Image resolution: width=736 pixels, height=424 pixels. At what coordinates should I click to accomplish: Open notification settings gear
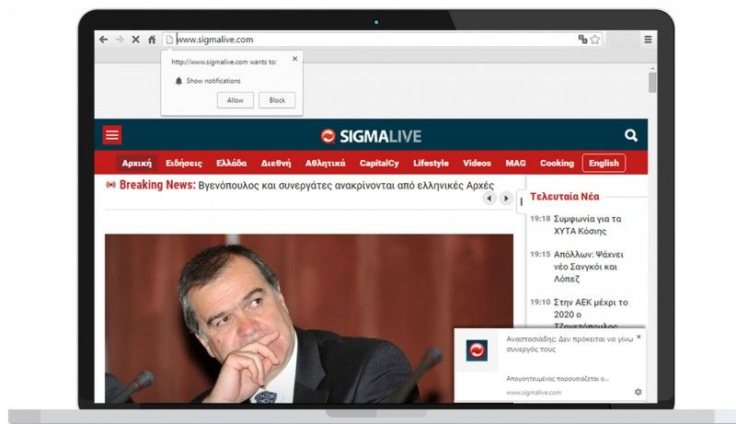(638, 392)
